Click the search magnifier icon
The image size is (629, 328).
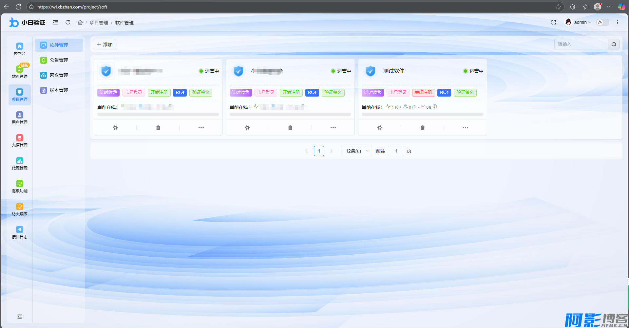point(614,45)
